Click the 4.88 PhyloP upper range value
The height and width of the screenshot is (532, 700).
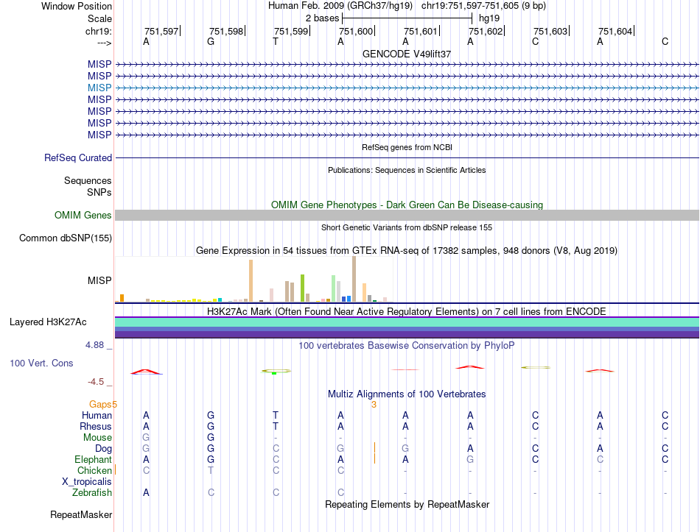click(x=94, y=344)
